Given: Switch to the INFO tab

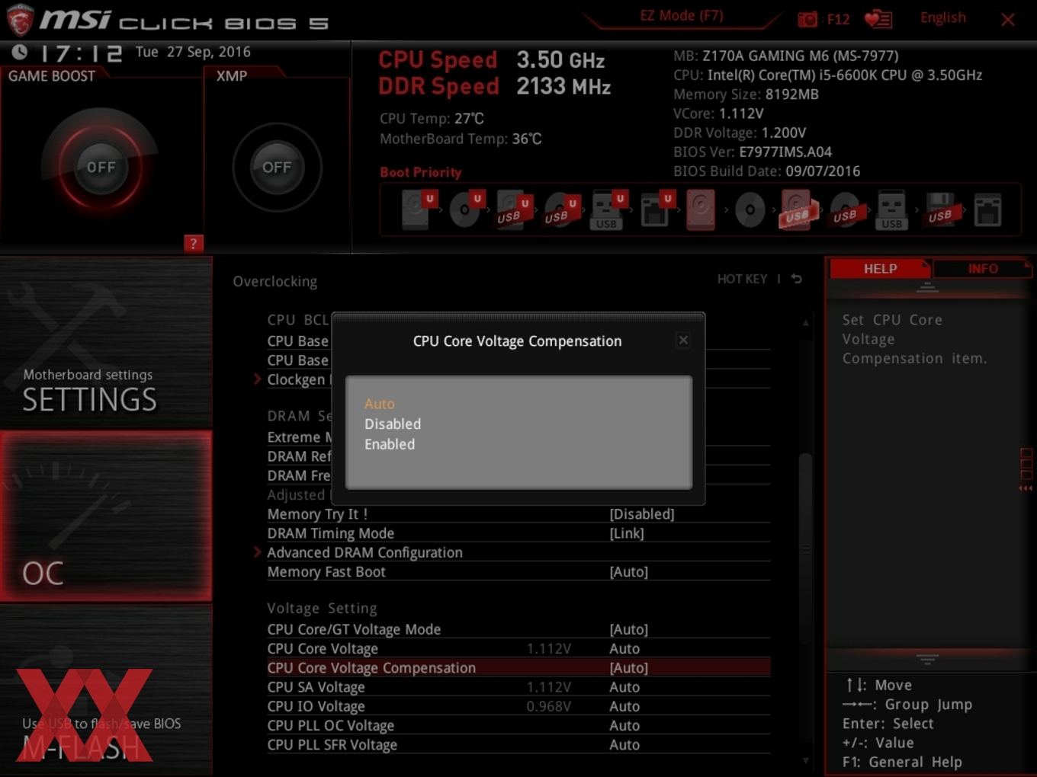Looking at the screenshot, I should coord(983,268).
